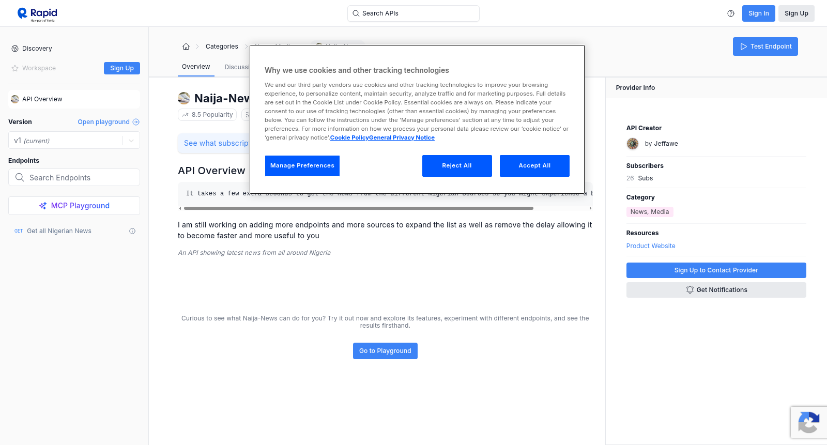This screenshot has height=445, width=827.
Task: Click the Sign In button
Action: pos(759,13)
